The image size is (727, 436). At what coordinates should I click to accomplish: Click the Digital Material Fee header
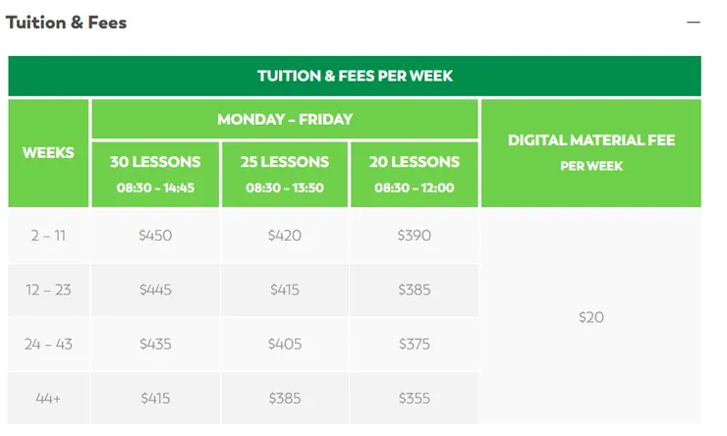click(591, 152)
